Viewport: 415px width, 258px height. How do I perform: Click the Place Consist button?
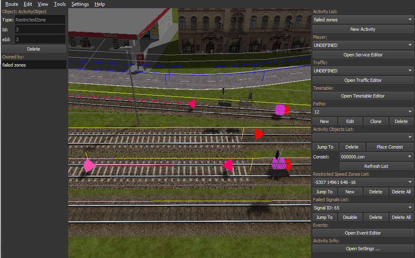(x=389, y=147)
